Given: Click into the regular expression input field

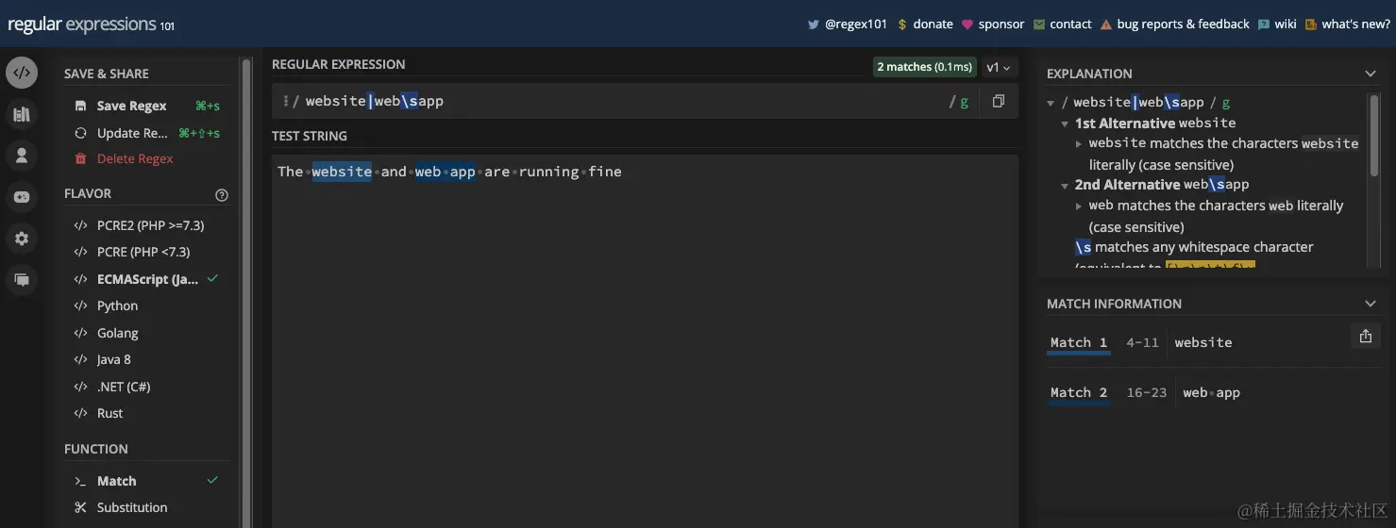Looking at the screenshot, I should point(623,101).
